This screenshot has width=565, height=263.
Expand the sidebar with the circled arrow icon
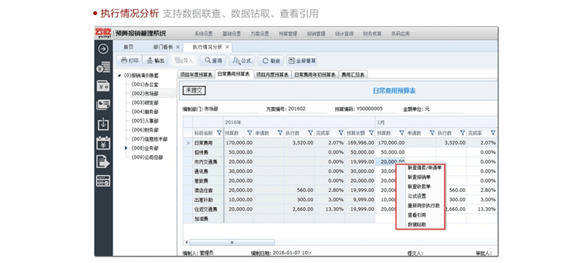click(x=103, y=48)
